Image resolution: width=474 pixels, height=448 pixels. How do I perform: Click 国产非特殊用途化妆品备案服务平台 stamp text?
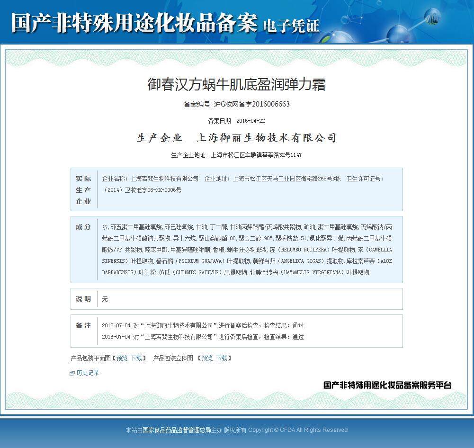(387, 385)
